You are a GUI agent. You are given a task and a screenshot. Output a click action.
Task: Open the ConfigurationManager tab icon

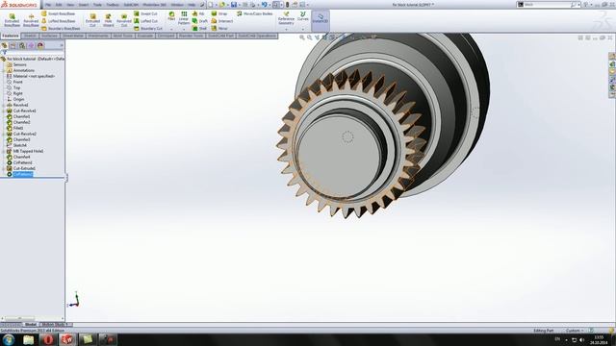[x=22, y=45]
